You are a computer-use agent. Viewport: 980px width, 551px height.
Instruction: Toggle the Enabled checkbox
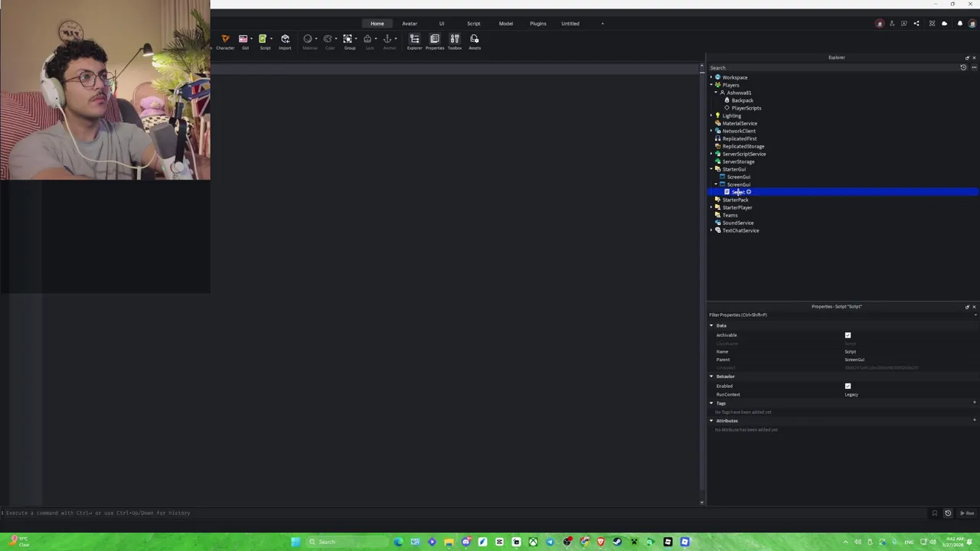tap(848, 386)
